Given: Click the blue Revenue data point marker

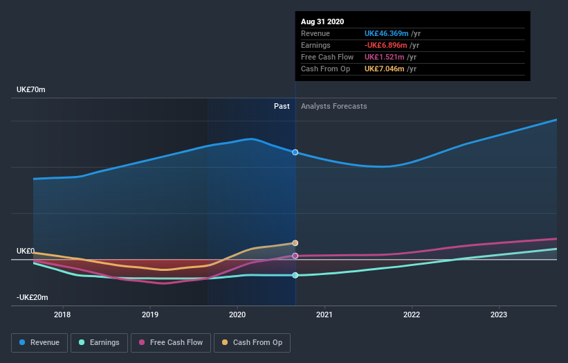Looking at the screenshot, I should point(295,152).
